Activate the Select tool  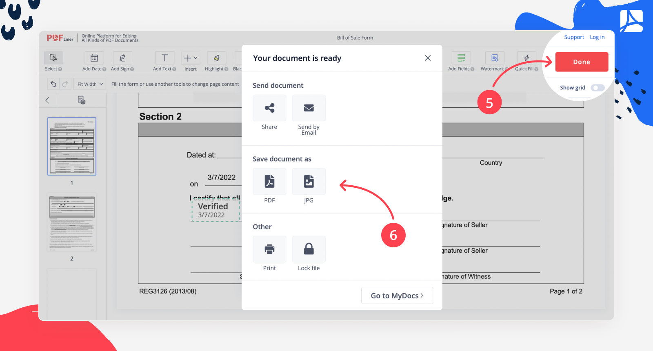click(x=53, y=58)
